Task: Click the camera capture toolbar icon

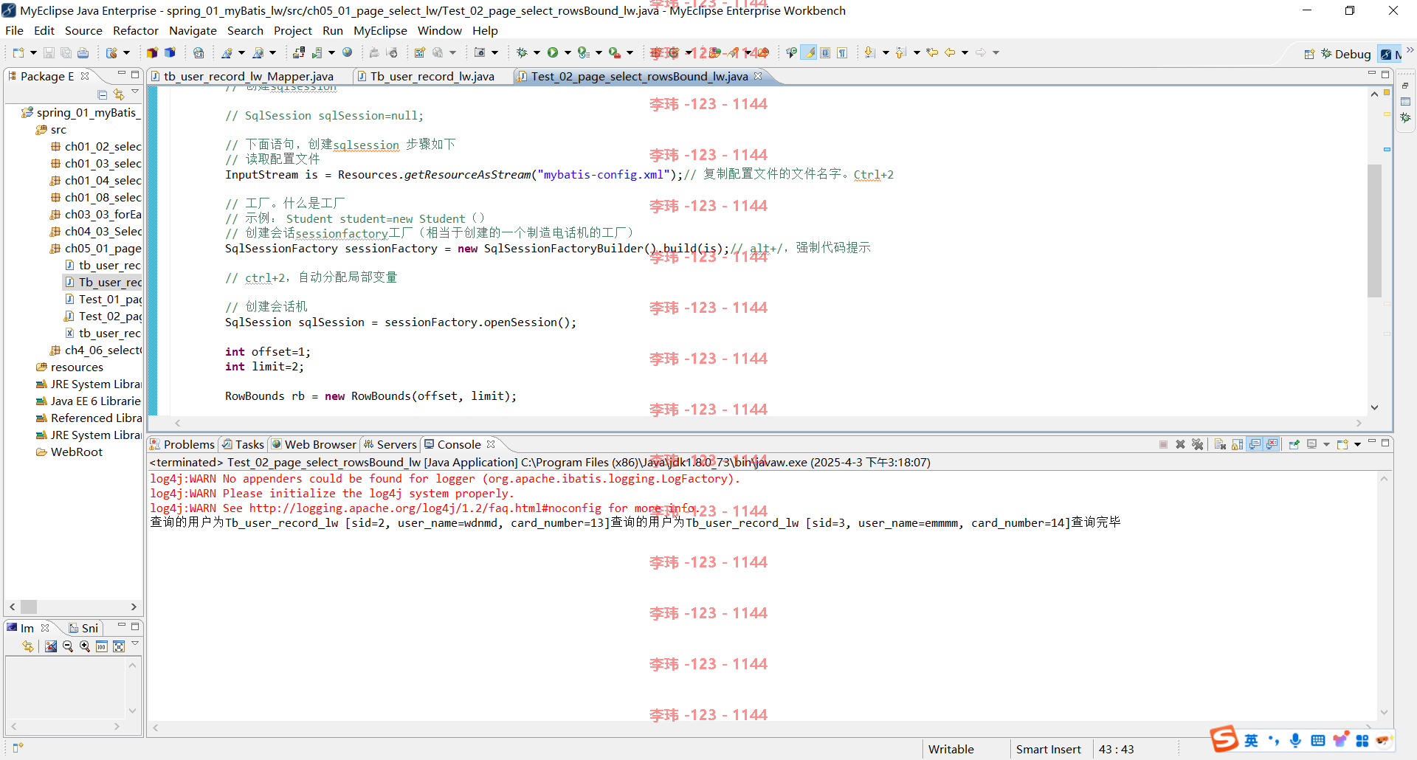Action: [480, 52]
